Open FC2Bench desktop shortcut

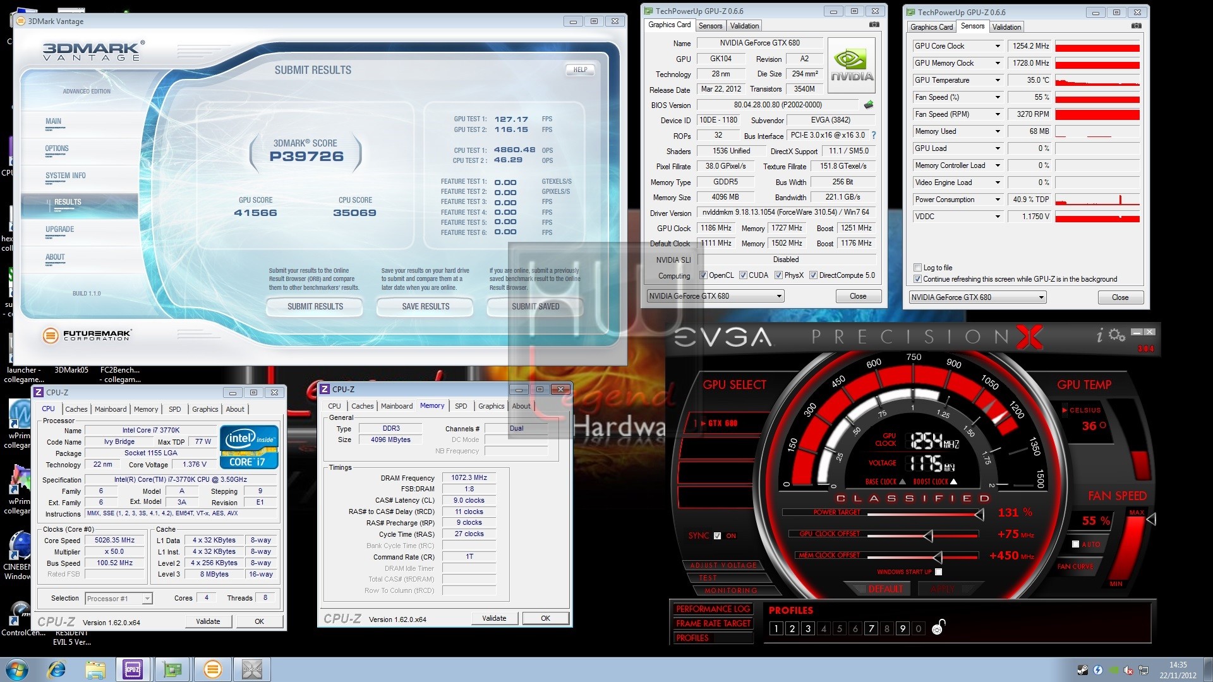[120, 374]
